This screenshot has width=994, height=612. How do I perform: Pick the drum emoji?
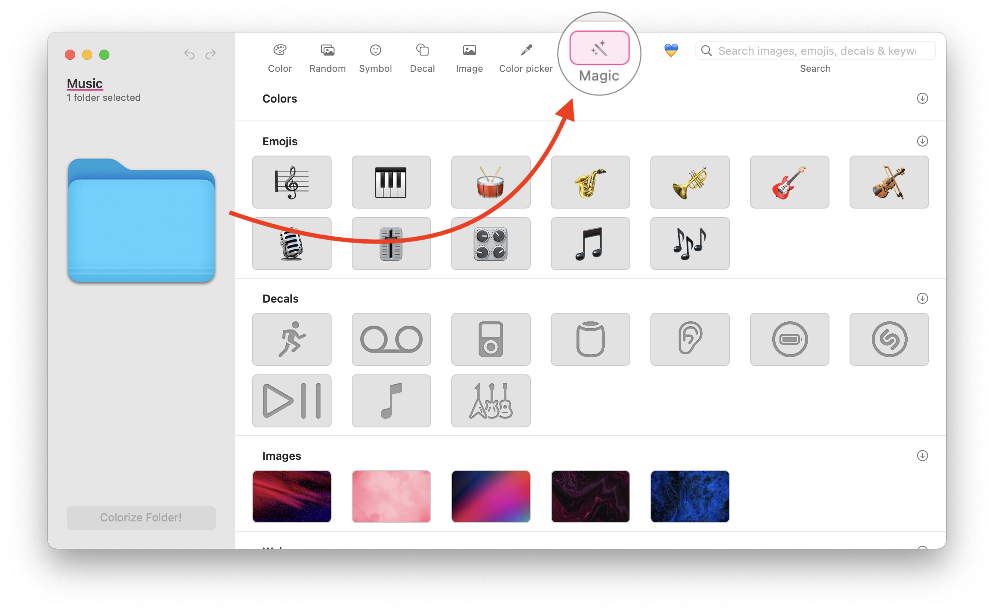[491, 182]
